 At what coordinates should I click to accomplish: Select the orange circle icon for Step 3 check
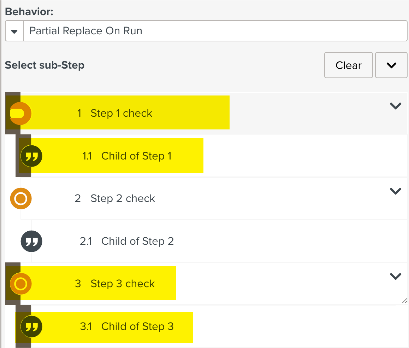click(x=20, y=283)
